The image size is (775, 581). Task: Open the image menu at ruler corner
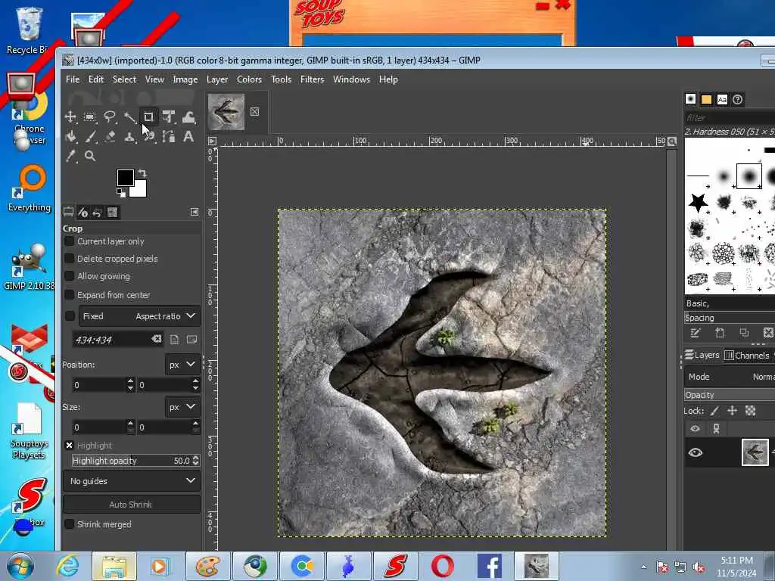(212, 141)
